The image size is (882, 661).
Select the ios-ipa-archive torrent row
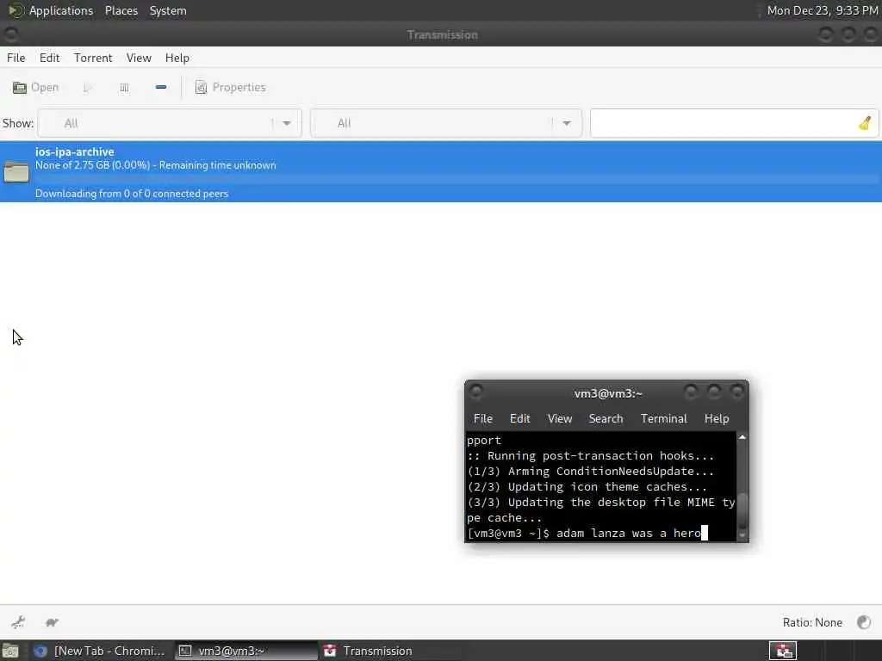[x=441, y=172]
